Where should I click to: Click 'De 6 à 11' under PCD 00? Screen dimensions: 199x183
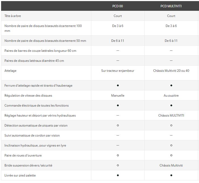coord(118,41)
